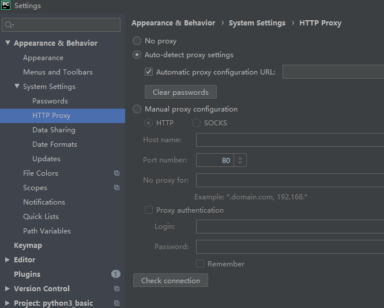Open the Keymap settings page
The width and height of the screenshot is (384, 308).
pyautogui.click(x=28, y=246)
